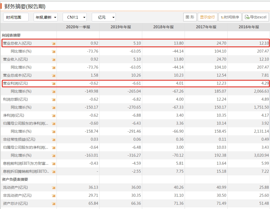Click value 10.35 in 净利润 row
270x209 pixels.
pyautogui.click(x=221, y=115)
